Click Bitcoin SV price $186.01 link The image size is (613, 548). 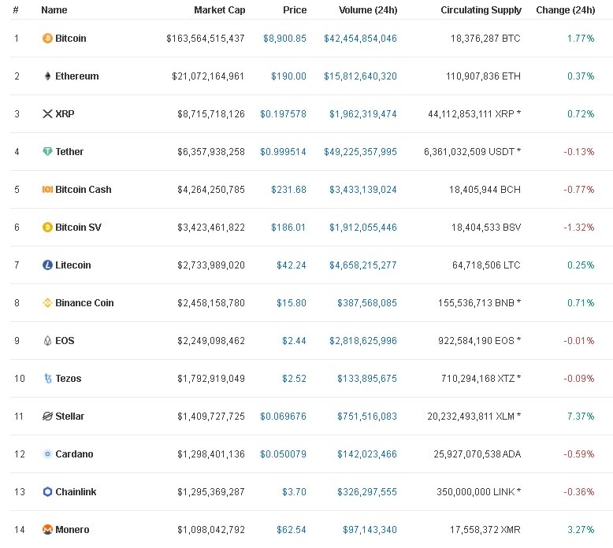pyautogui.click(x=291, y=228)
